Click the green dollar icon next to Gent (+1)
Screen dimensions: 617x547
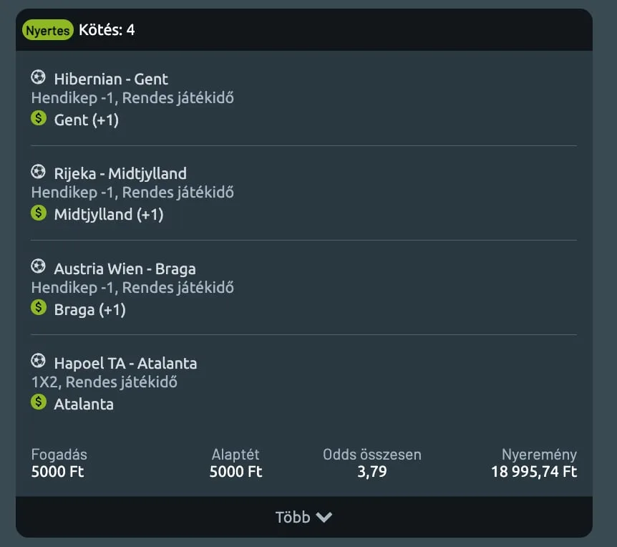tap(39, 118)
